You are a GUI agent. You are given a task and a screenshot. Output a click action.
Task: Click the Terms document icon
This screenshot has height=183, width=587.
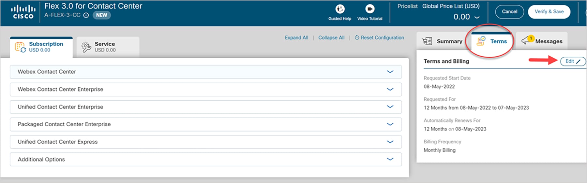tap(481, 41)
